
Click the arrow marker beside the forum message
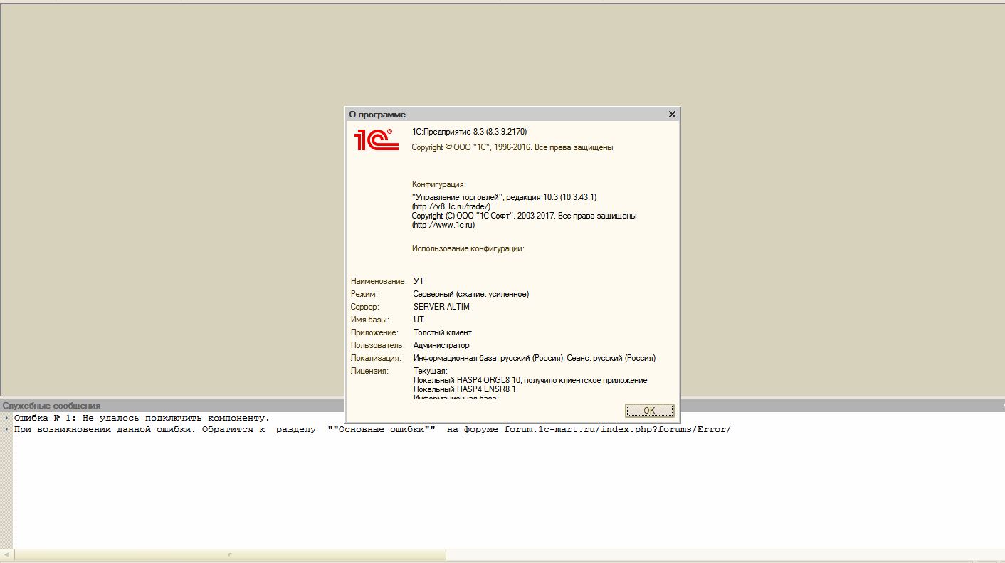pyautogui.click(x=6, y=430)
